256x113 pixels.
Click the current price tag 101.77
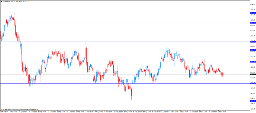tap(253, 74)
